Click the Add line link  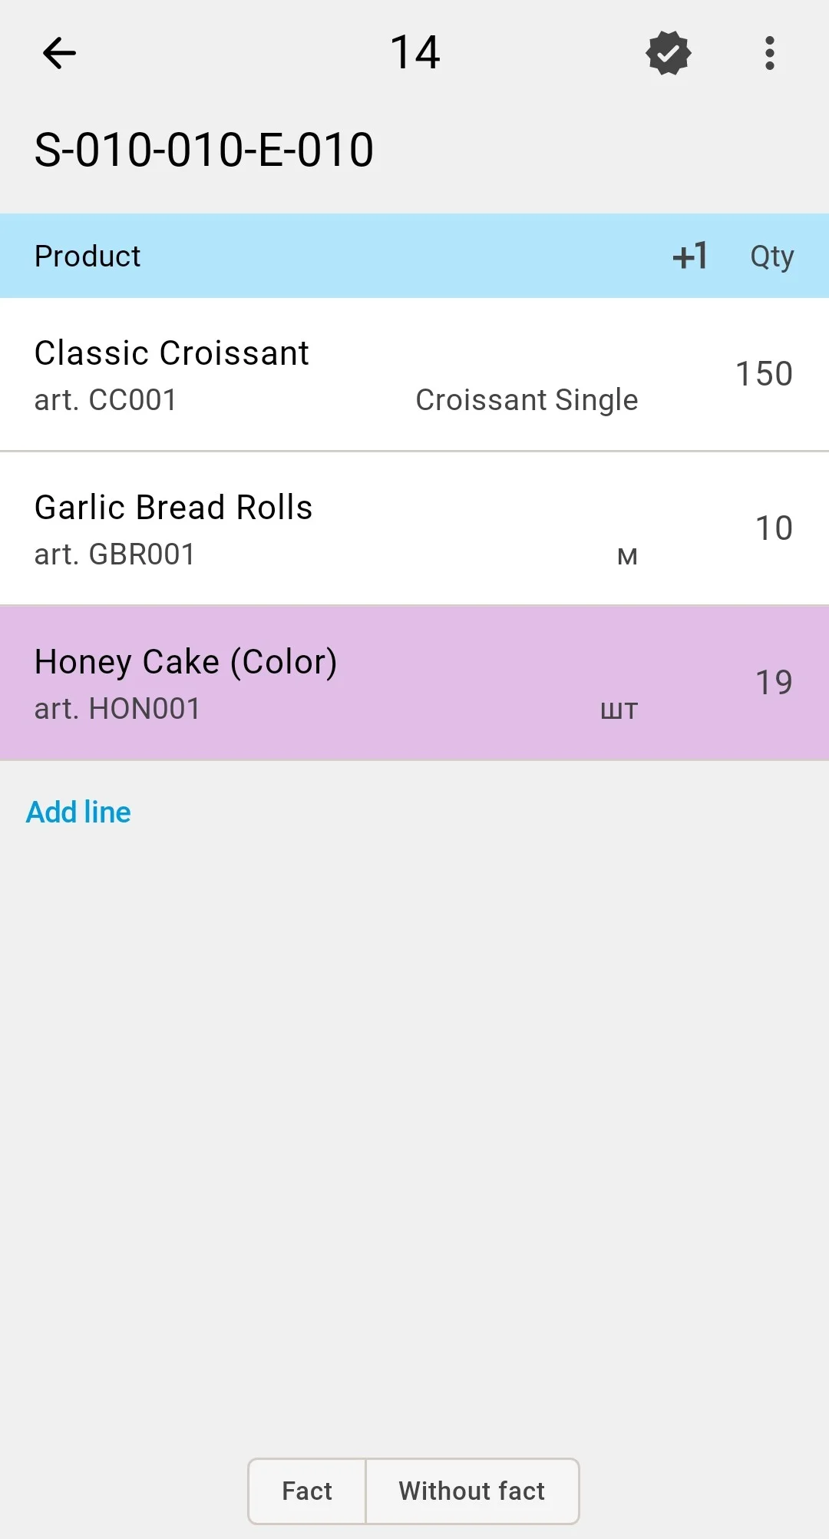[78, 812]
